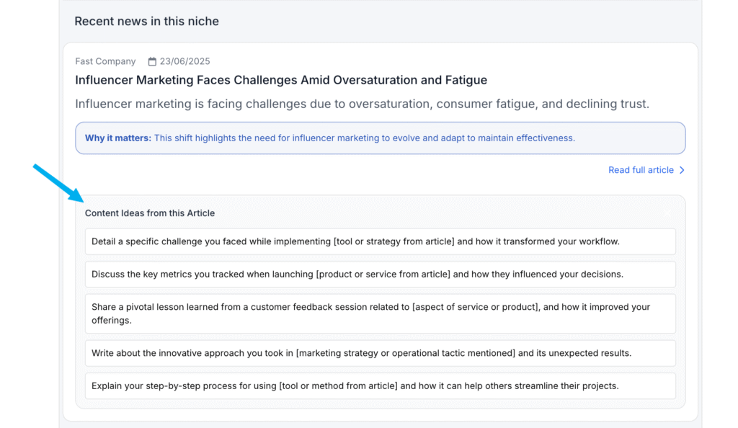The image size is (738, 428).
Task: Click the calendar icon beside the article date
Action: 152,62
